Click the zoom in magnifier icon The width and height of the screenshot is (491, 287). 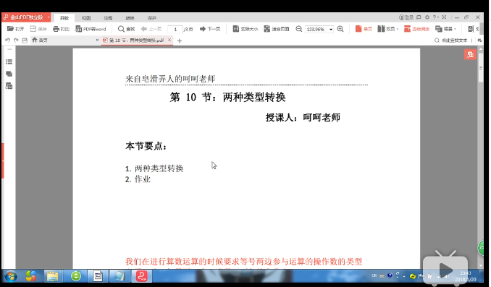coord(340,29)
